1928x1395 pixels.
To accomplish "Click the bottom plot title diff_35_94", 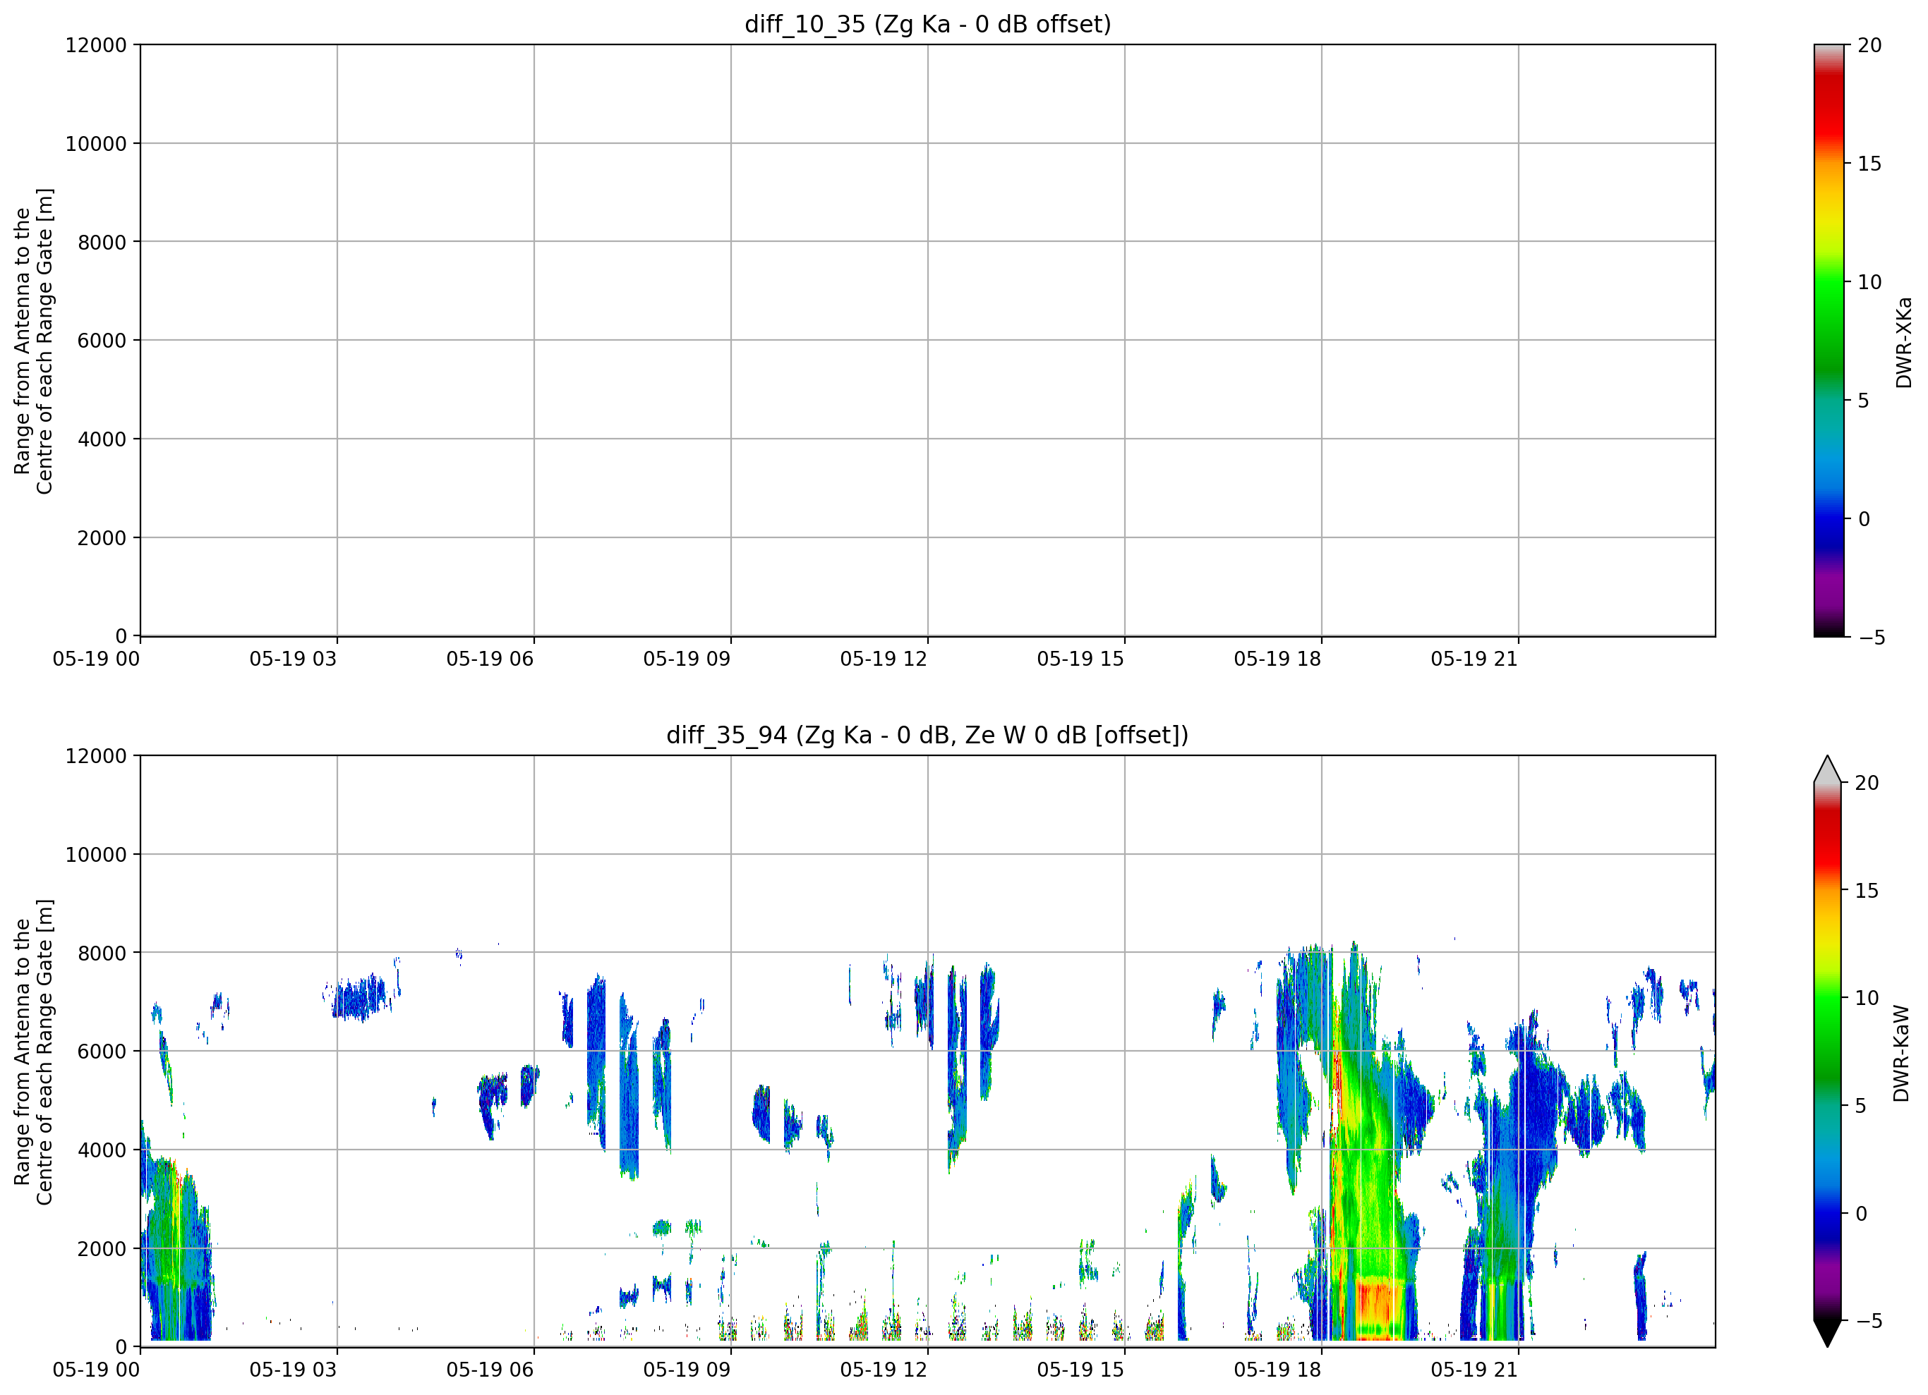I will coord(927,735).
